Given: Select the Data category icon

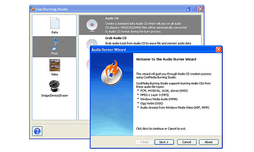Looking at the screenshot, I should (x=55, y=23).
